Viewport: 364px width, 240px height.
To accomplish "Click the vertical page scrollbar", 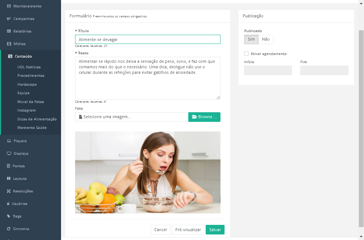I will pos(361,128).
